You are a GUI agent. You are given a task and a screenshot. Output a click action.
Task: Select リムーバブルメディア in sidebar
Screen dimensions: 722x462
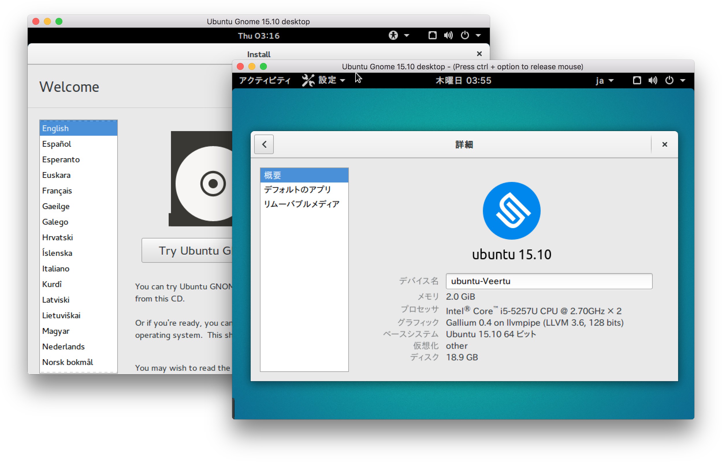(302, 204)
